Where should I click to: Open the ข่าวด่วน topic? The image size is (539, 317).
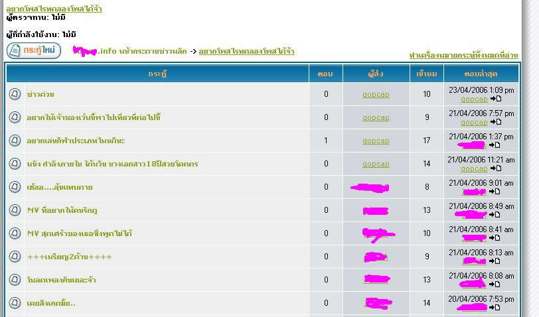tap(41, 94)
